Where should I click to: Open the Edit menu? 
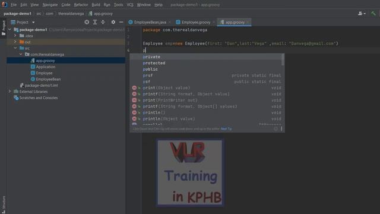point(24,5)
